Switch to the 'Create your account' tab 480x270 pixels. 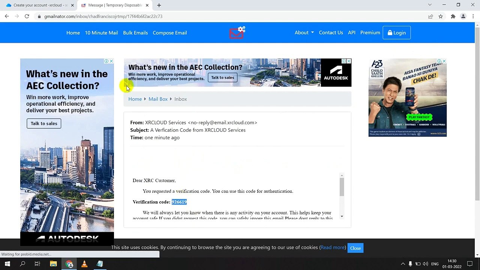[x=39, y=5]
